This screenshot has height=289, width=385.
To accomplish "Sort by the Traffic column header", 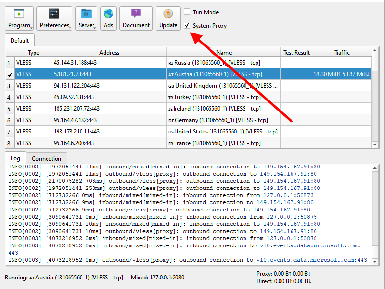I will 341,53.
